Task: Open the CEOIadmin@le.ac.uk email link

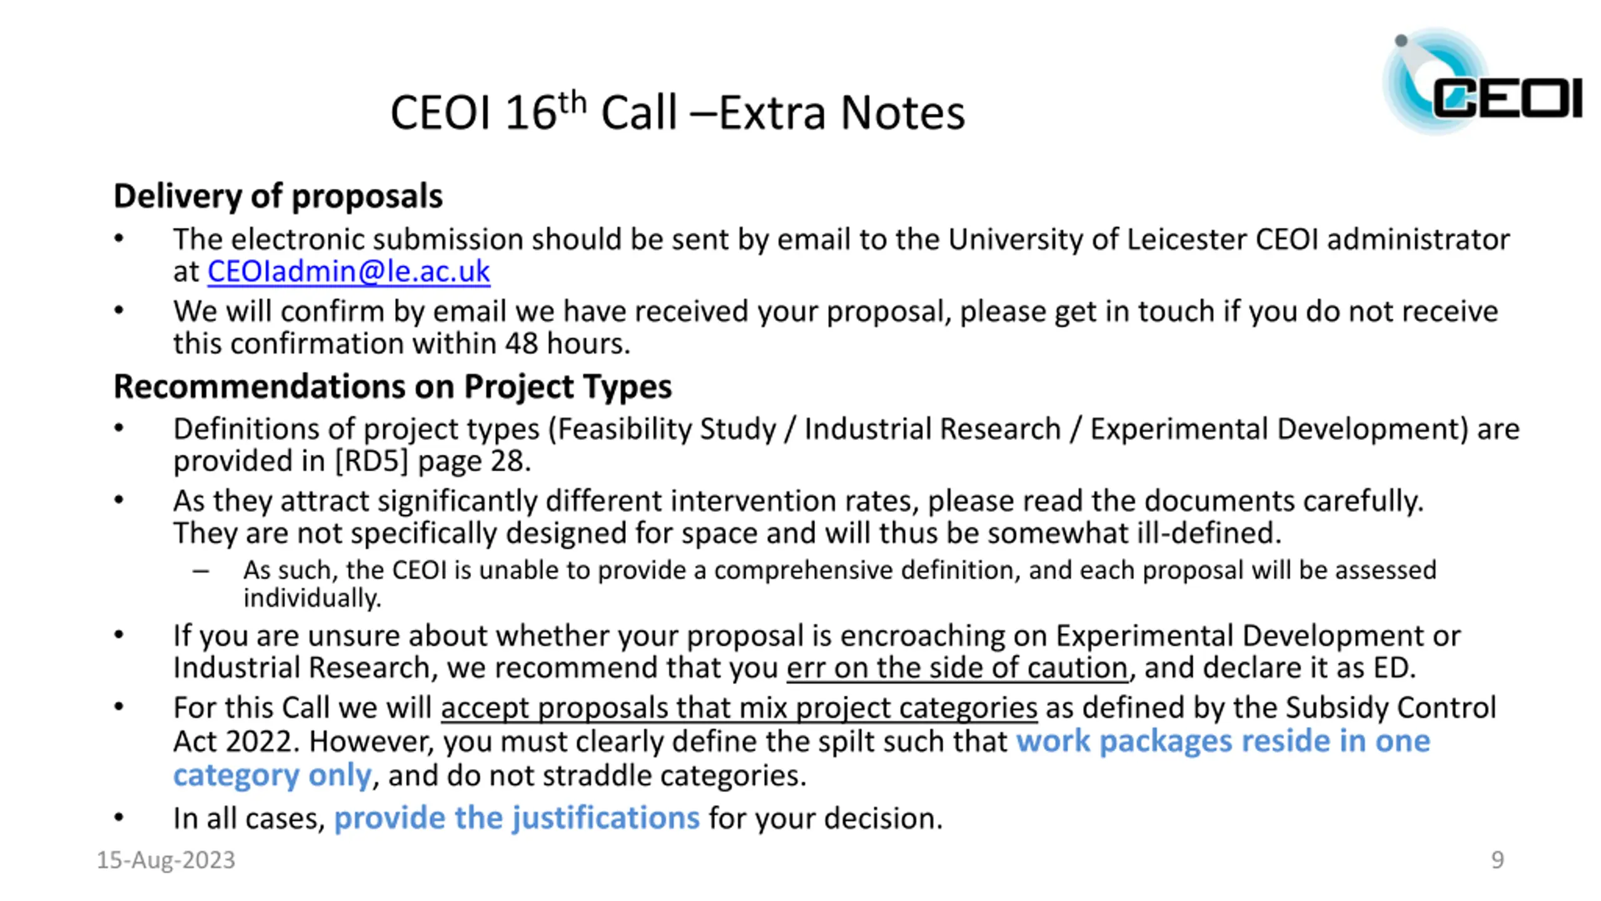Action: point(348,272)
